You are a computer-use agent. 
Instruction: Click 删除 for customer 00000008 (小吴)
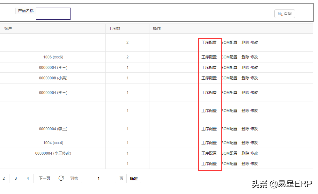pyautogui.click(x=245, y=78)
